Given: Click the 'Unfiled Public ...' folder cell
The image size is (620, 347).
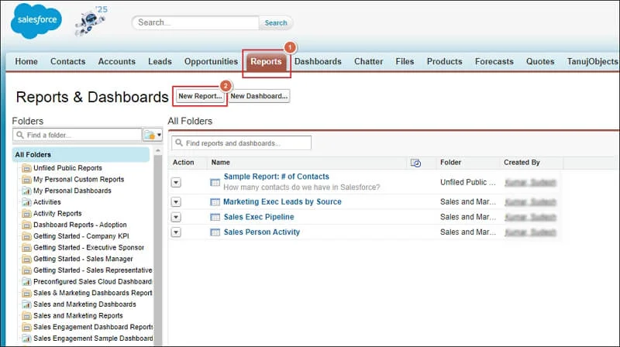Looking at the screenshot, I should click(x=468, y=182).
